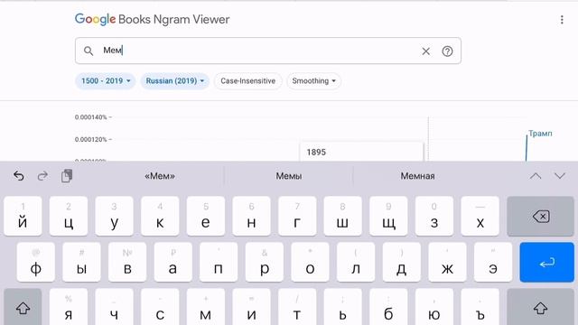
Task: Tap the п key
Action: pyautogui.click(x=219, y=263)
